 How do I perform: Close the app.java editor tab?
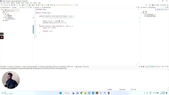coord(40,8)
